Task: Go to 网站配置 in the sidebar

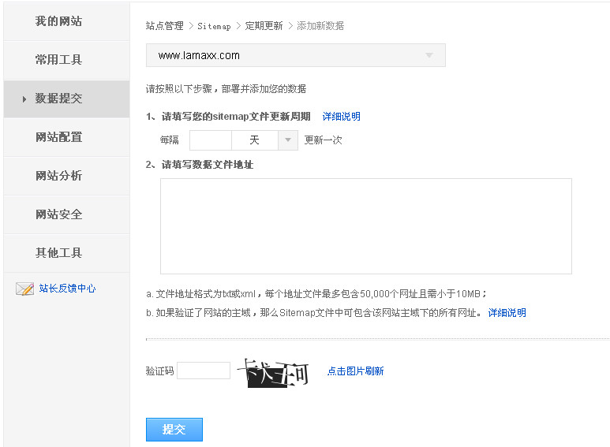Action: tap(58, 137)
